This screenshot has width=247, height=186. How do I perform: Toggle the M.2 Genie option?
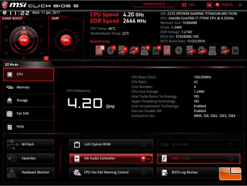(x=231, y=145)
